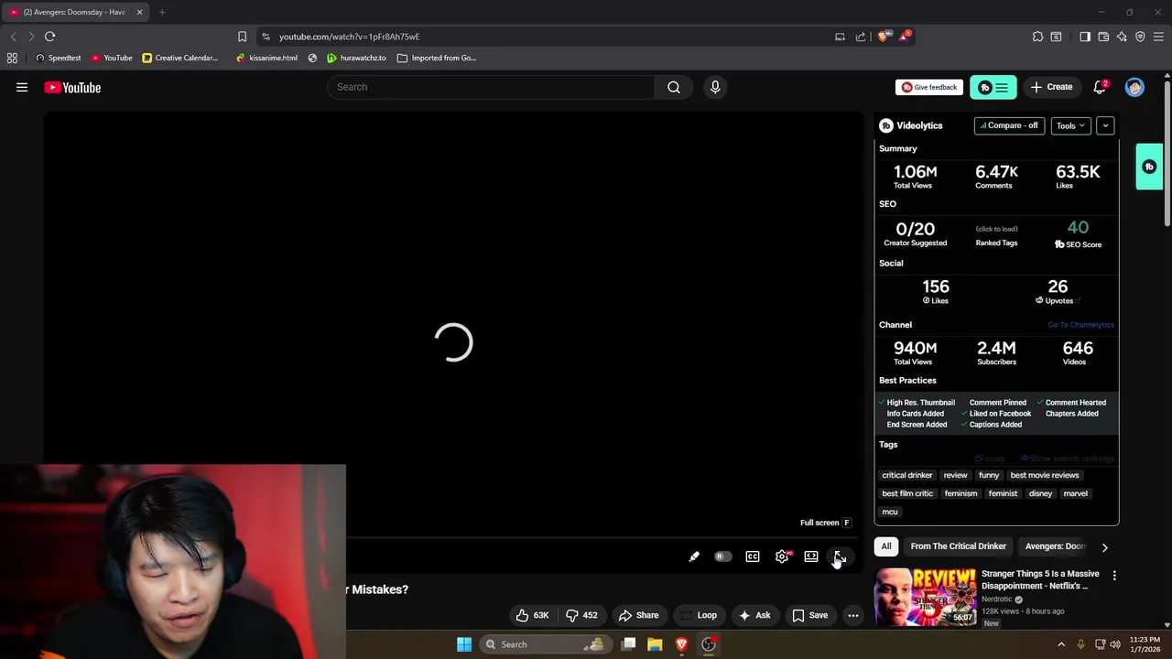1172x659 pixels.
Task: Open Brave Leo AI sparkle icon
Action: 1122,37
